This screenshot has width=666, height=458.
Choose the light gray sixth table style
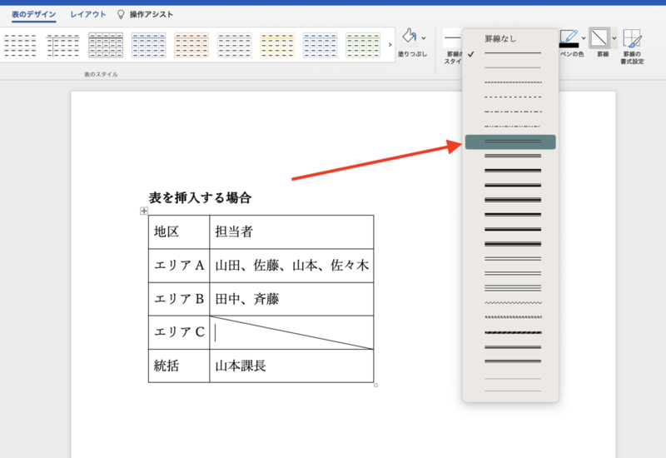(235, 45)
